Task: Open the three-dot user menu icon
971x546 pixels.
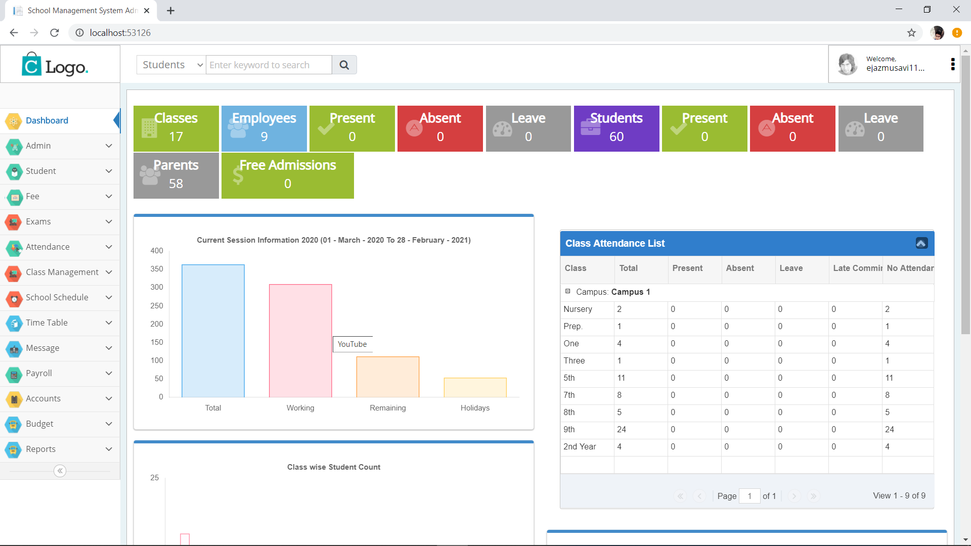Action: tap(953, 64)
